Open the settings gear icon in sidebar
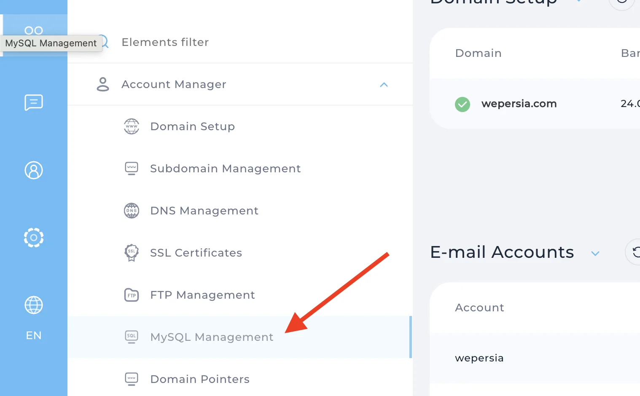 click(34, 238)
